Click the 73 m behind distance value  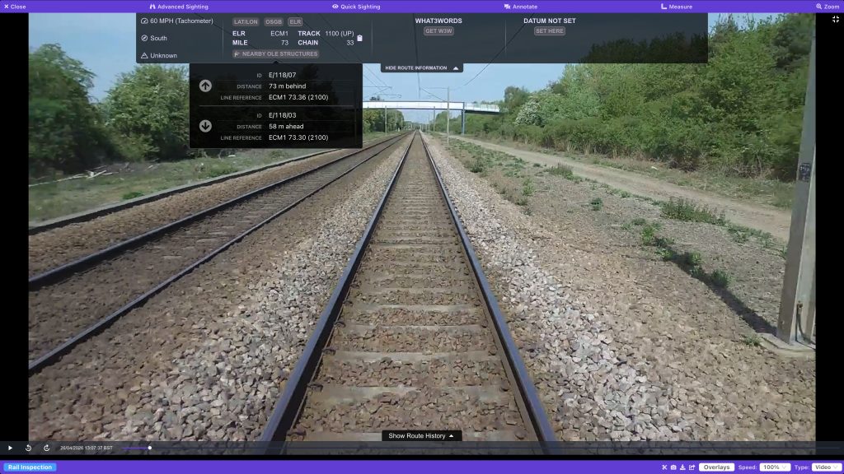pyautogui.click(x=288, y=86)
